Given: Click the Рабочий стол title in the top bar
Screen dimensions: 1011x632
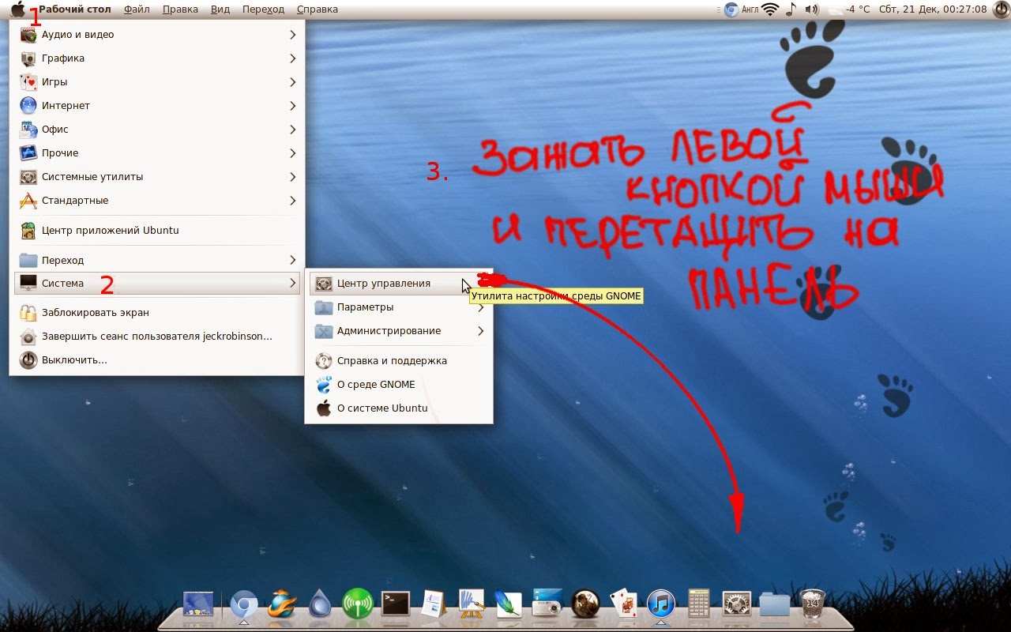Looking at the screenshot, I should coord(75,9).
